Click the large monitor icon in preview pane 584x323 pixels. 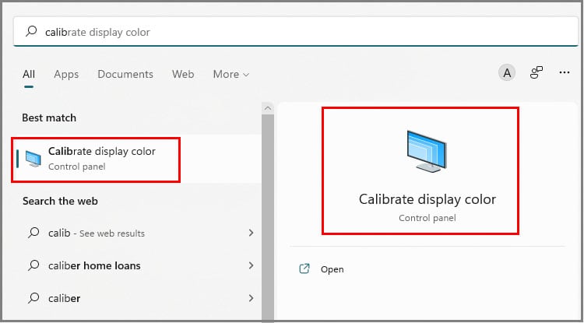coord(427,151)
